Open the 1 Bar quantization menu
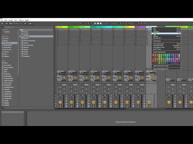193x144 pixels. click(x=30, y=24)
